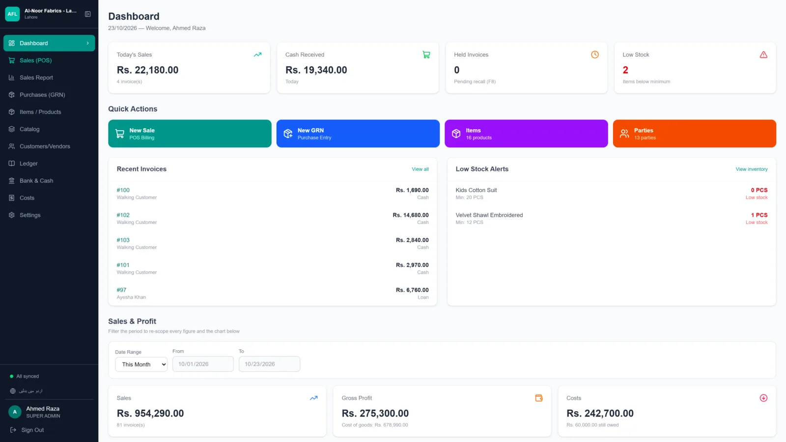Image resolution: width=786 pixels, height=442 pixels.
Task: Click the Cash Received cart icon
Action: 426,55
